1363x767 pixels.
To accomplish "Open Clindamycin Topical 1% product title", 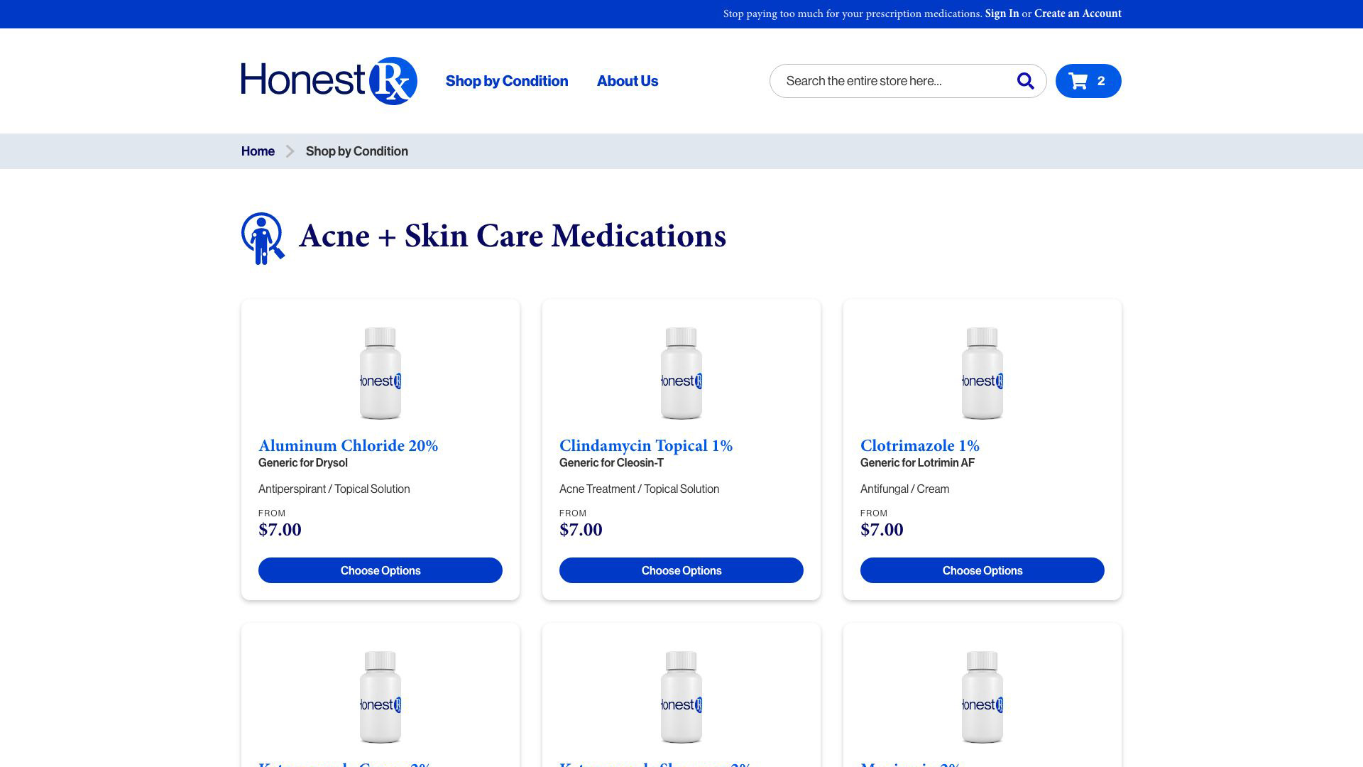I will click(x=646, y=445).
